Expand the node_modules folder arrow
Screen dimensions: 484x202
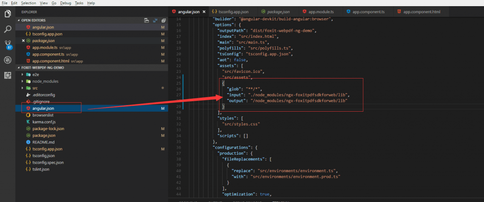point(23,81)
